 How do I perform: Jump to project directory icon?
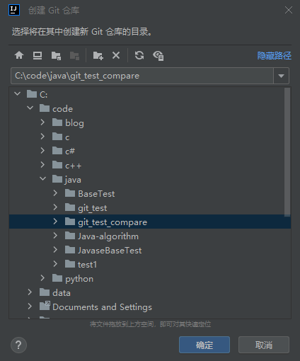pyautogui.click(x=56, y=56)
